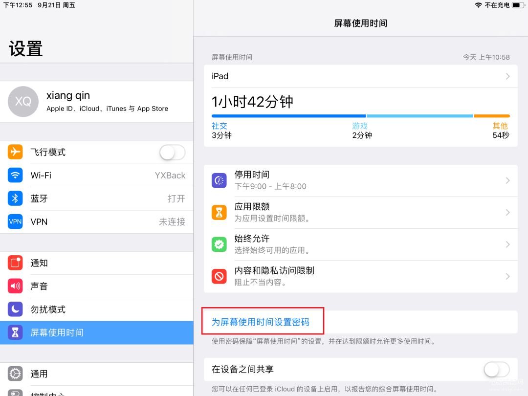The image size is (528, 396).
Task: Expand the iPad usage details chevron
Action: (x=507, y=76)
